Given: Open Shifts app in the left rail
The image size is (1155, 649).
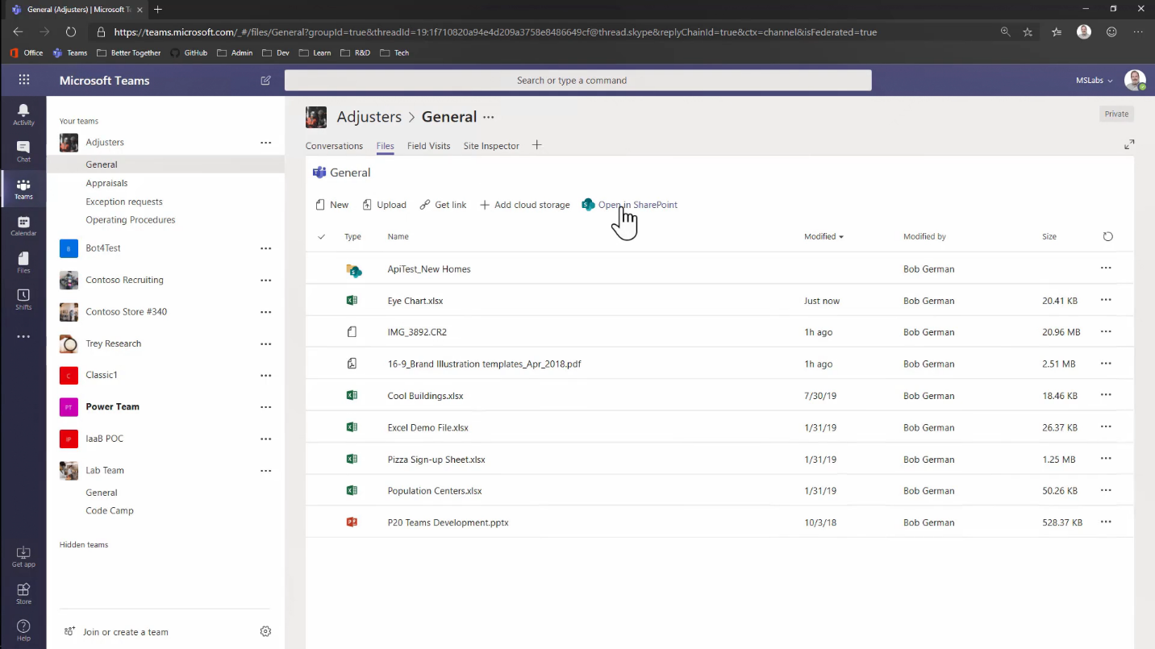Looking at the screenshot, I should coord(23,300).
